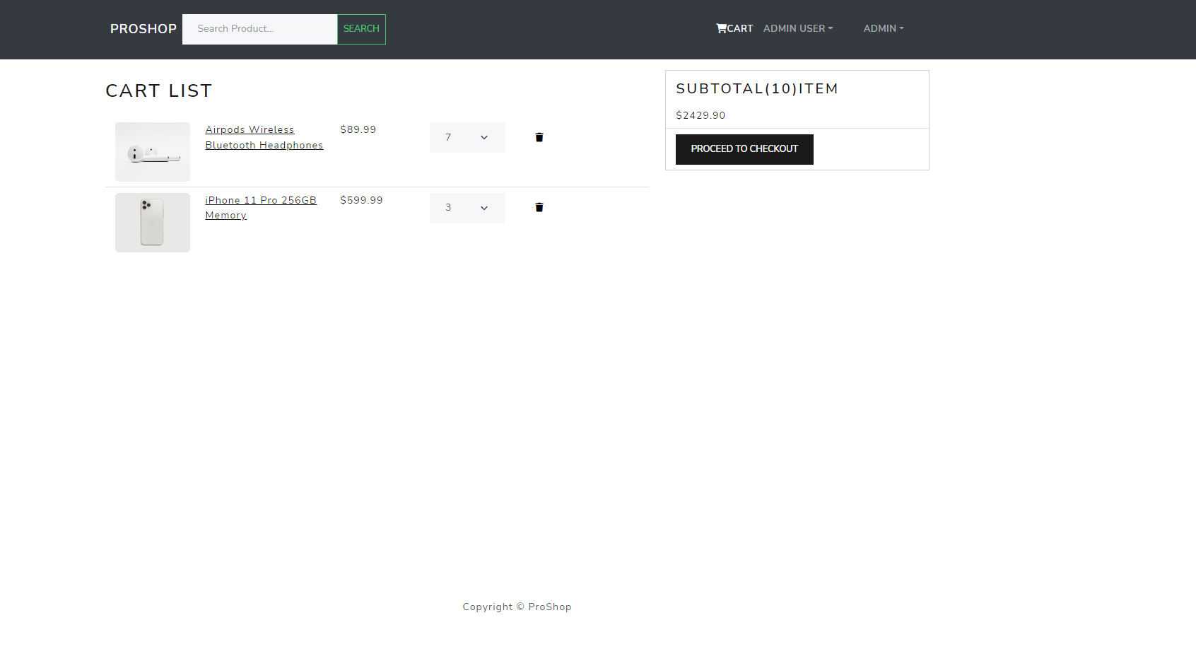Viewport: 1196px width, 661px height.
Task: Open the ADMIN USER menu
Action: pos(797,28)
